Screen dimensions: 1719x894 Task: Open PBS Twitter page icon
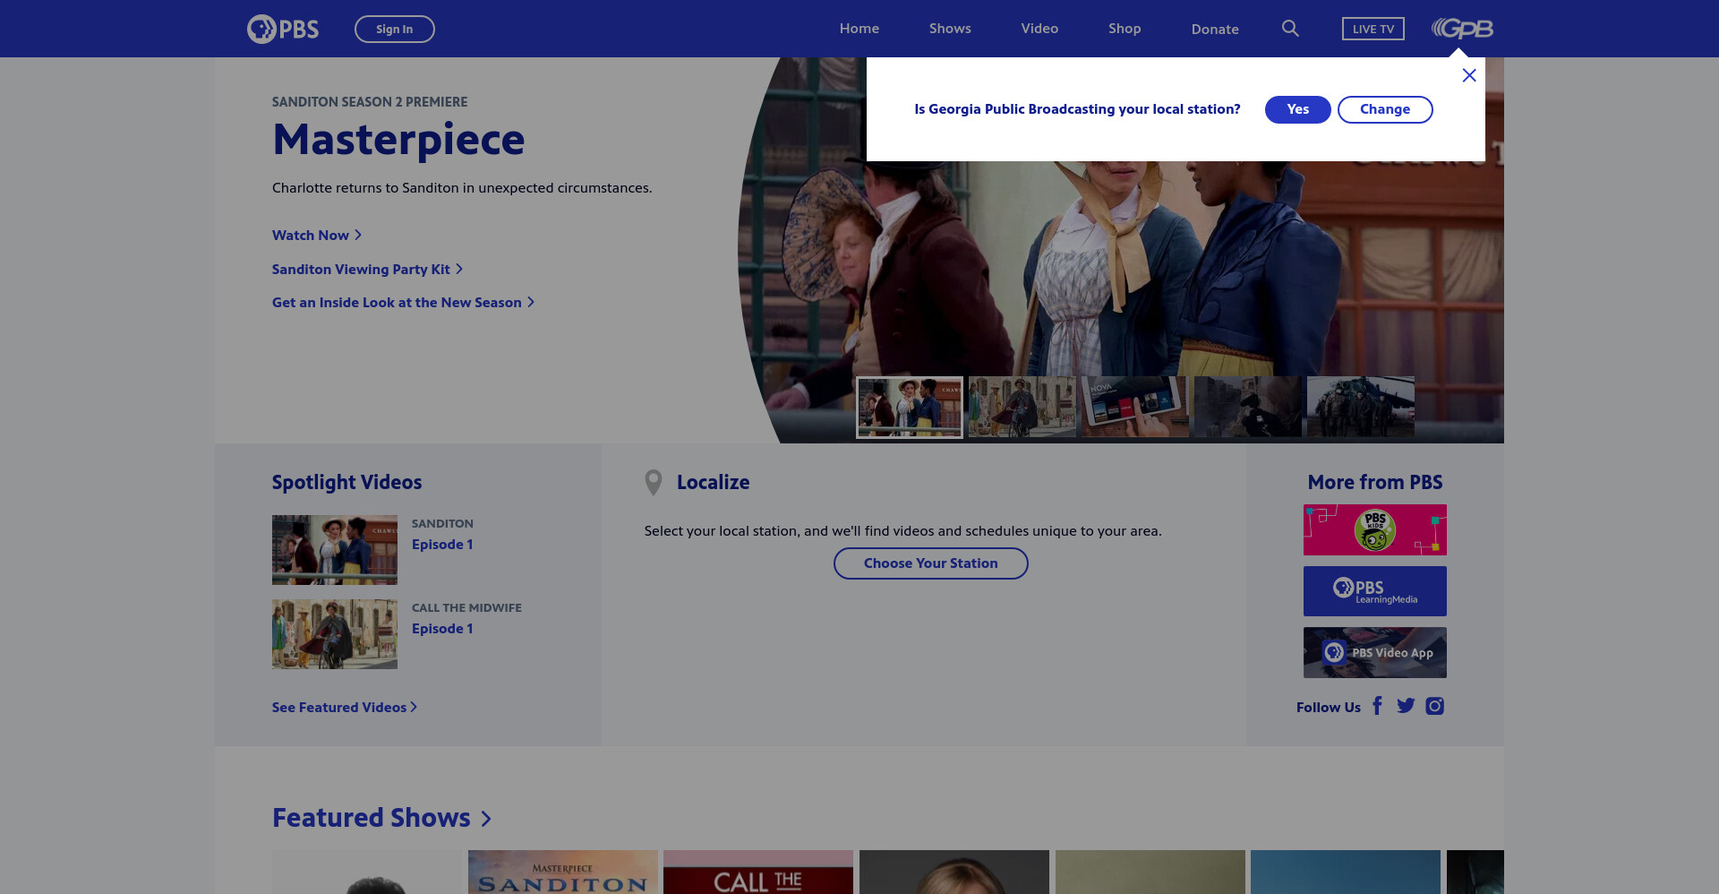(1406, 706)
